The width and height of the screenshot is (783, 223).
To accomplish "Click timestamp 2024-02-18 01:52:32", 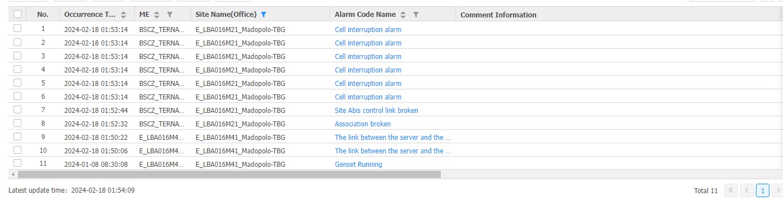I will coord(96,124).
